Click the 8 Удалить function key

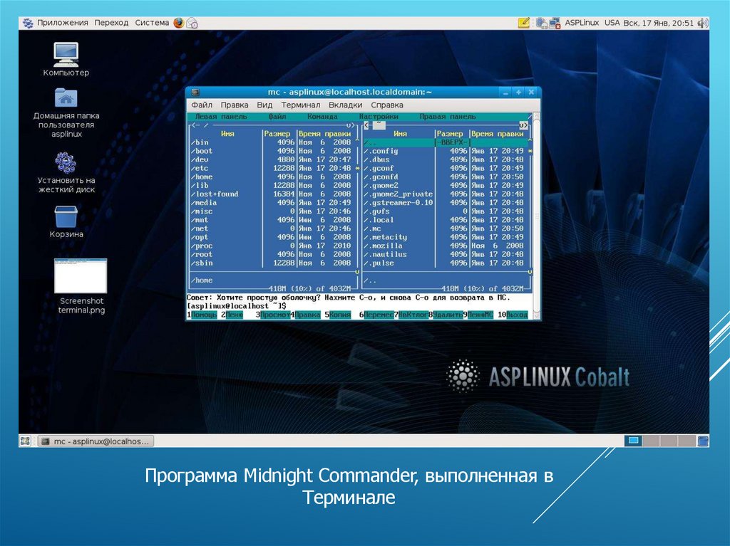click(x=448, y=315)
